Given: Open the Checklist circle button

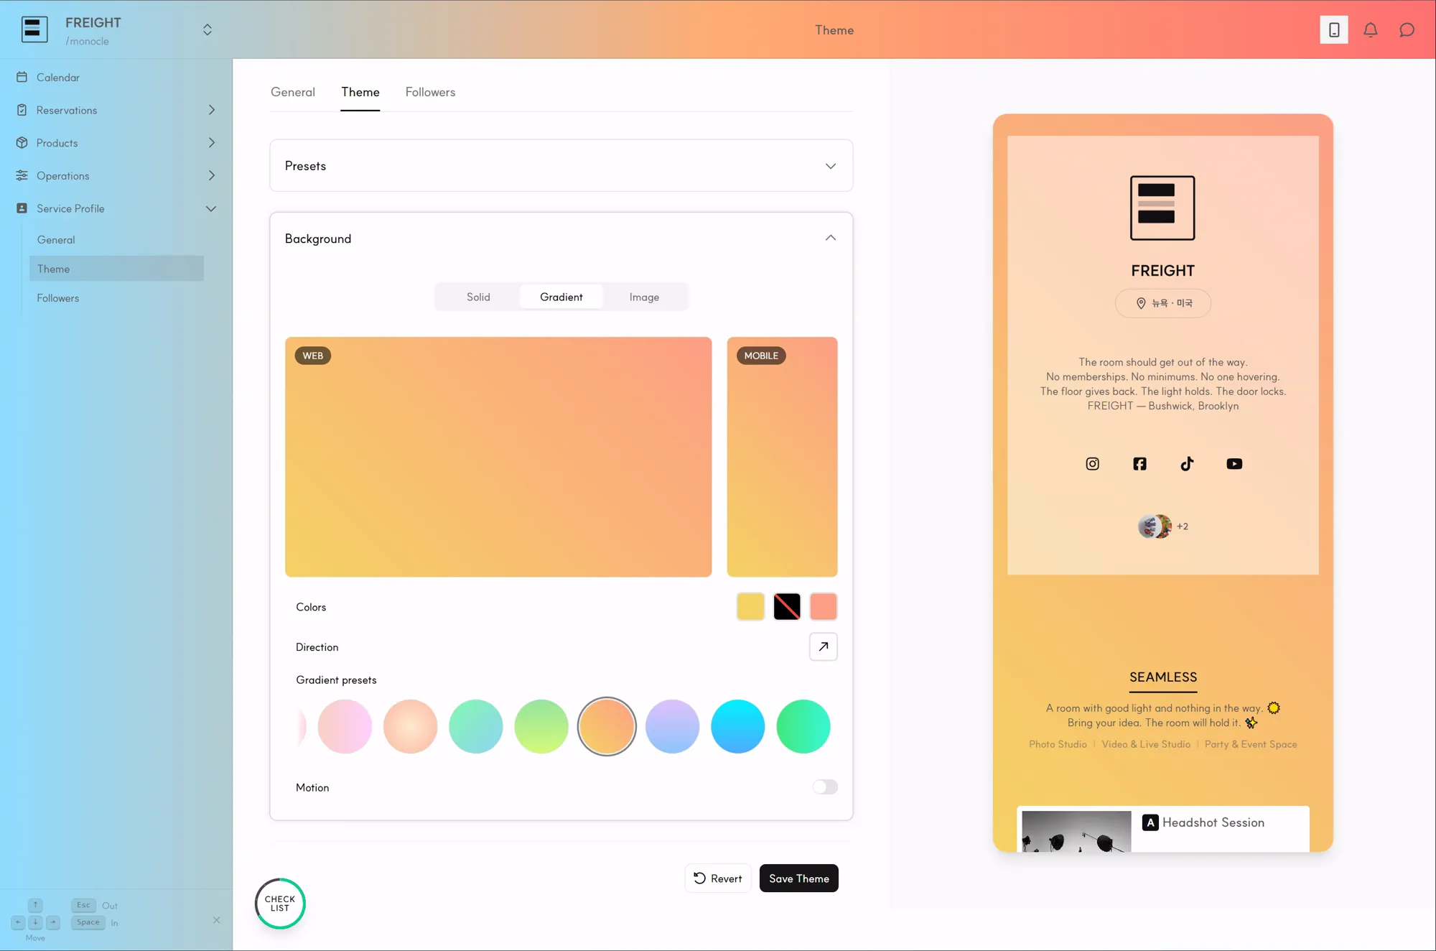Looking at the screenshot, I should (280, 904).
